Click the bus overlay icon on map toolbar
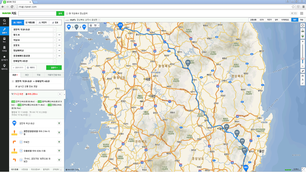Viewport: 306px width, 172px height. tap(91, 25)
